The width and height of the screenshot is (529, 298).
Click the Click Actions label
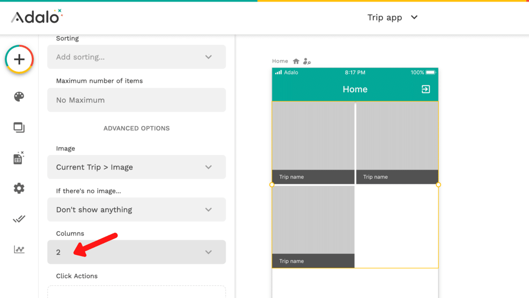tap(77, 276)
